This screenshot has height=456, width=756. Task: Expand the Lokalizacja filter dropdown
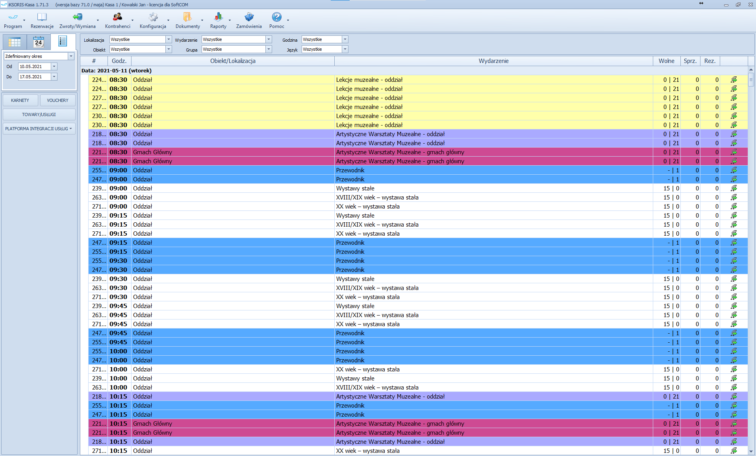[x=169, y=39]
